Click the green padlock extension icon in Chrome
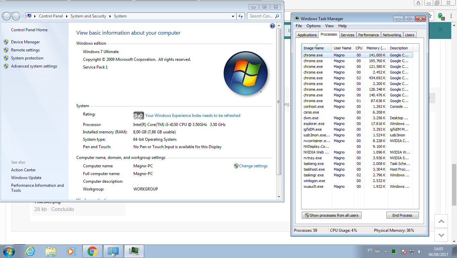The width and height of the screenshot is (457, 258). 440,16
